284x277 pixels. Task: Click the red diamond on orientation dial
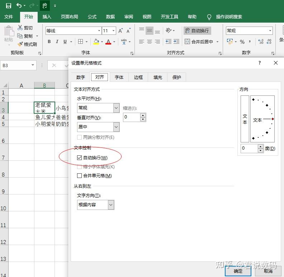[273, 119]
